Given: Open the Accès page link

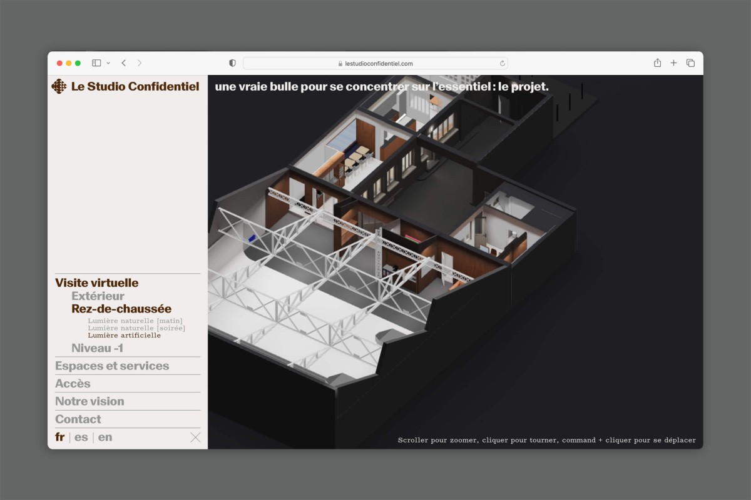Looking at the screenshot, I should click(x=72, y=383).
